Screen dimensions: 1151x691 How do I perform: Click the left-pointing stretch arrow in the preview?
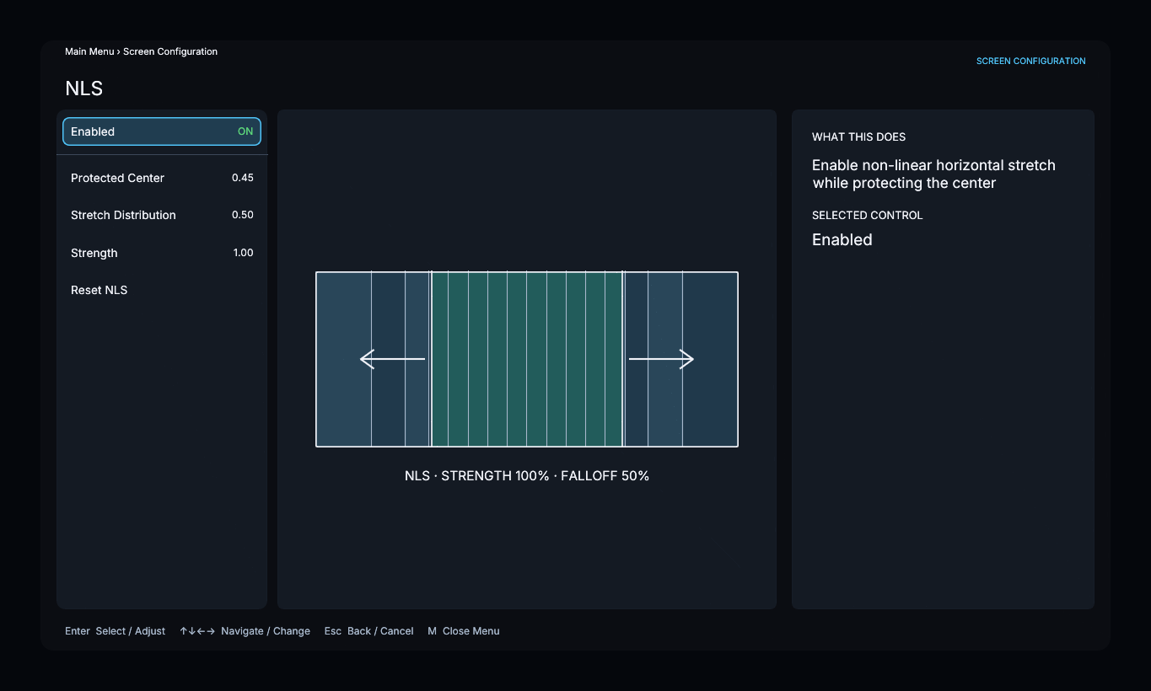(x=392, y=359)
